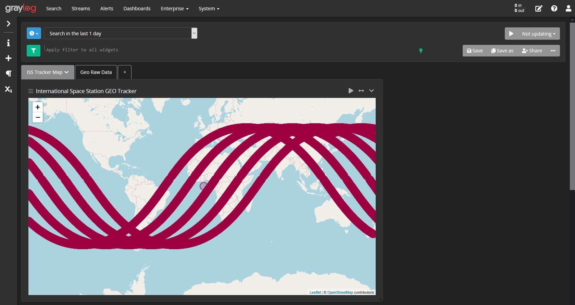Expand the left sidebar with chevron icon
Image resolution: width=575 pixels, height=305 pixels.
click(9, 24)
